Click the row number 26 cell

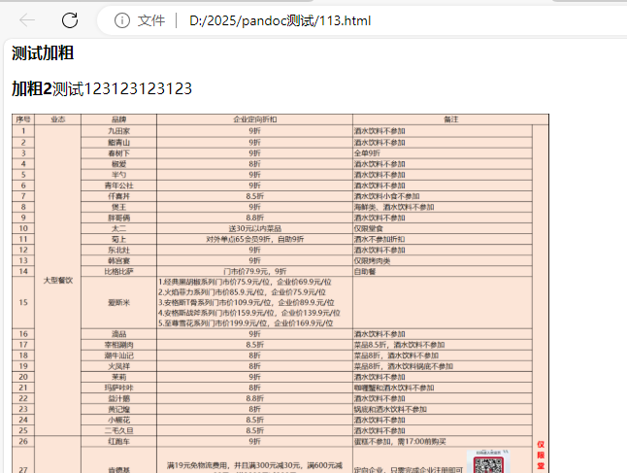tap(23, 441)
